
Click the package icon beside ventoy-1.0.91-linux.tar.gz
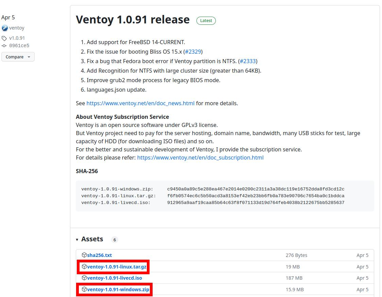point(84,267)
